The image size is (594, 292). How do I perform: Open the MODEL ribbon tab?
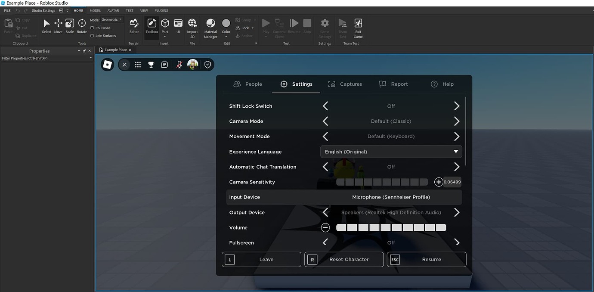point(95,10)
